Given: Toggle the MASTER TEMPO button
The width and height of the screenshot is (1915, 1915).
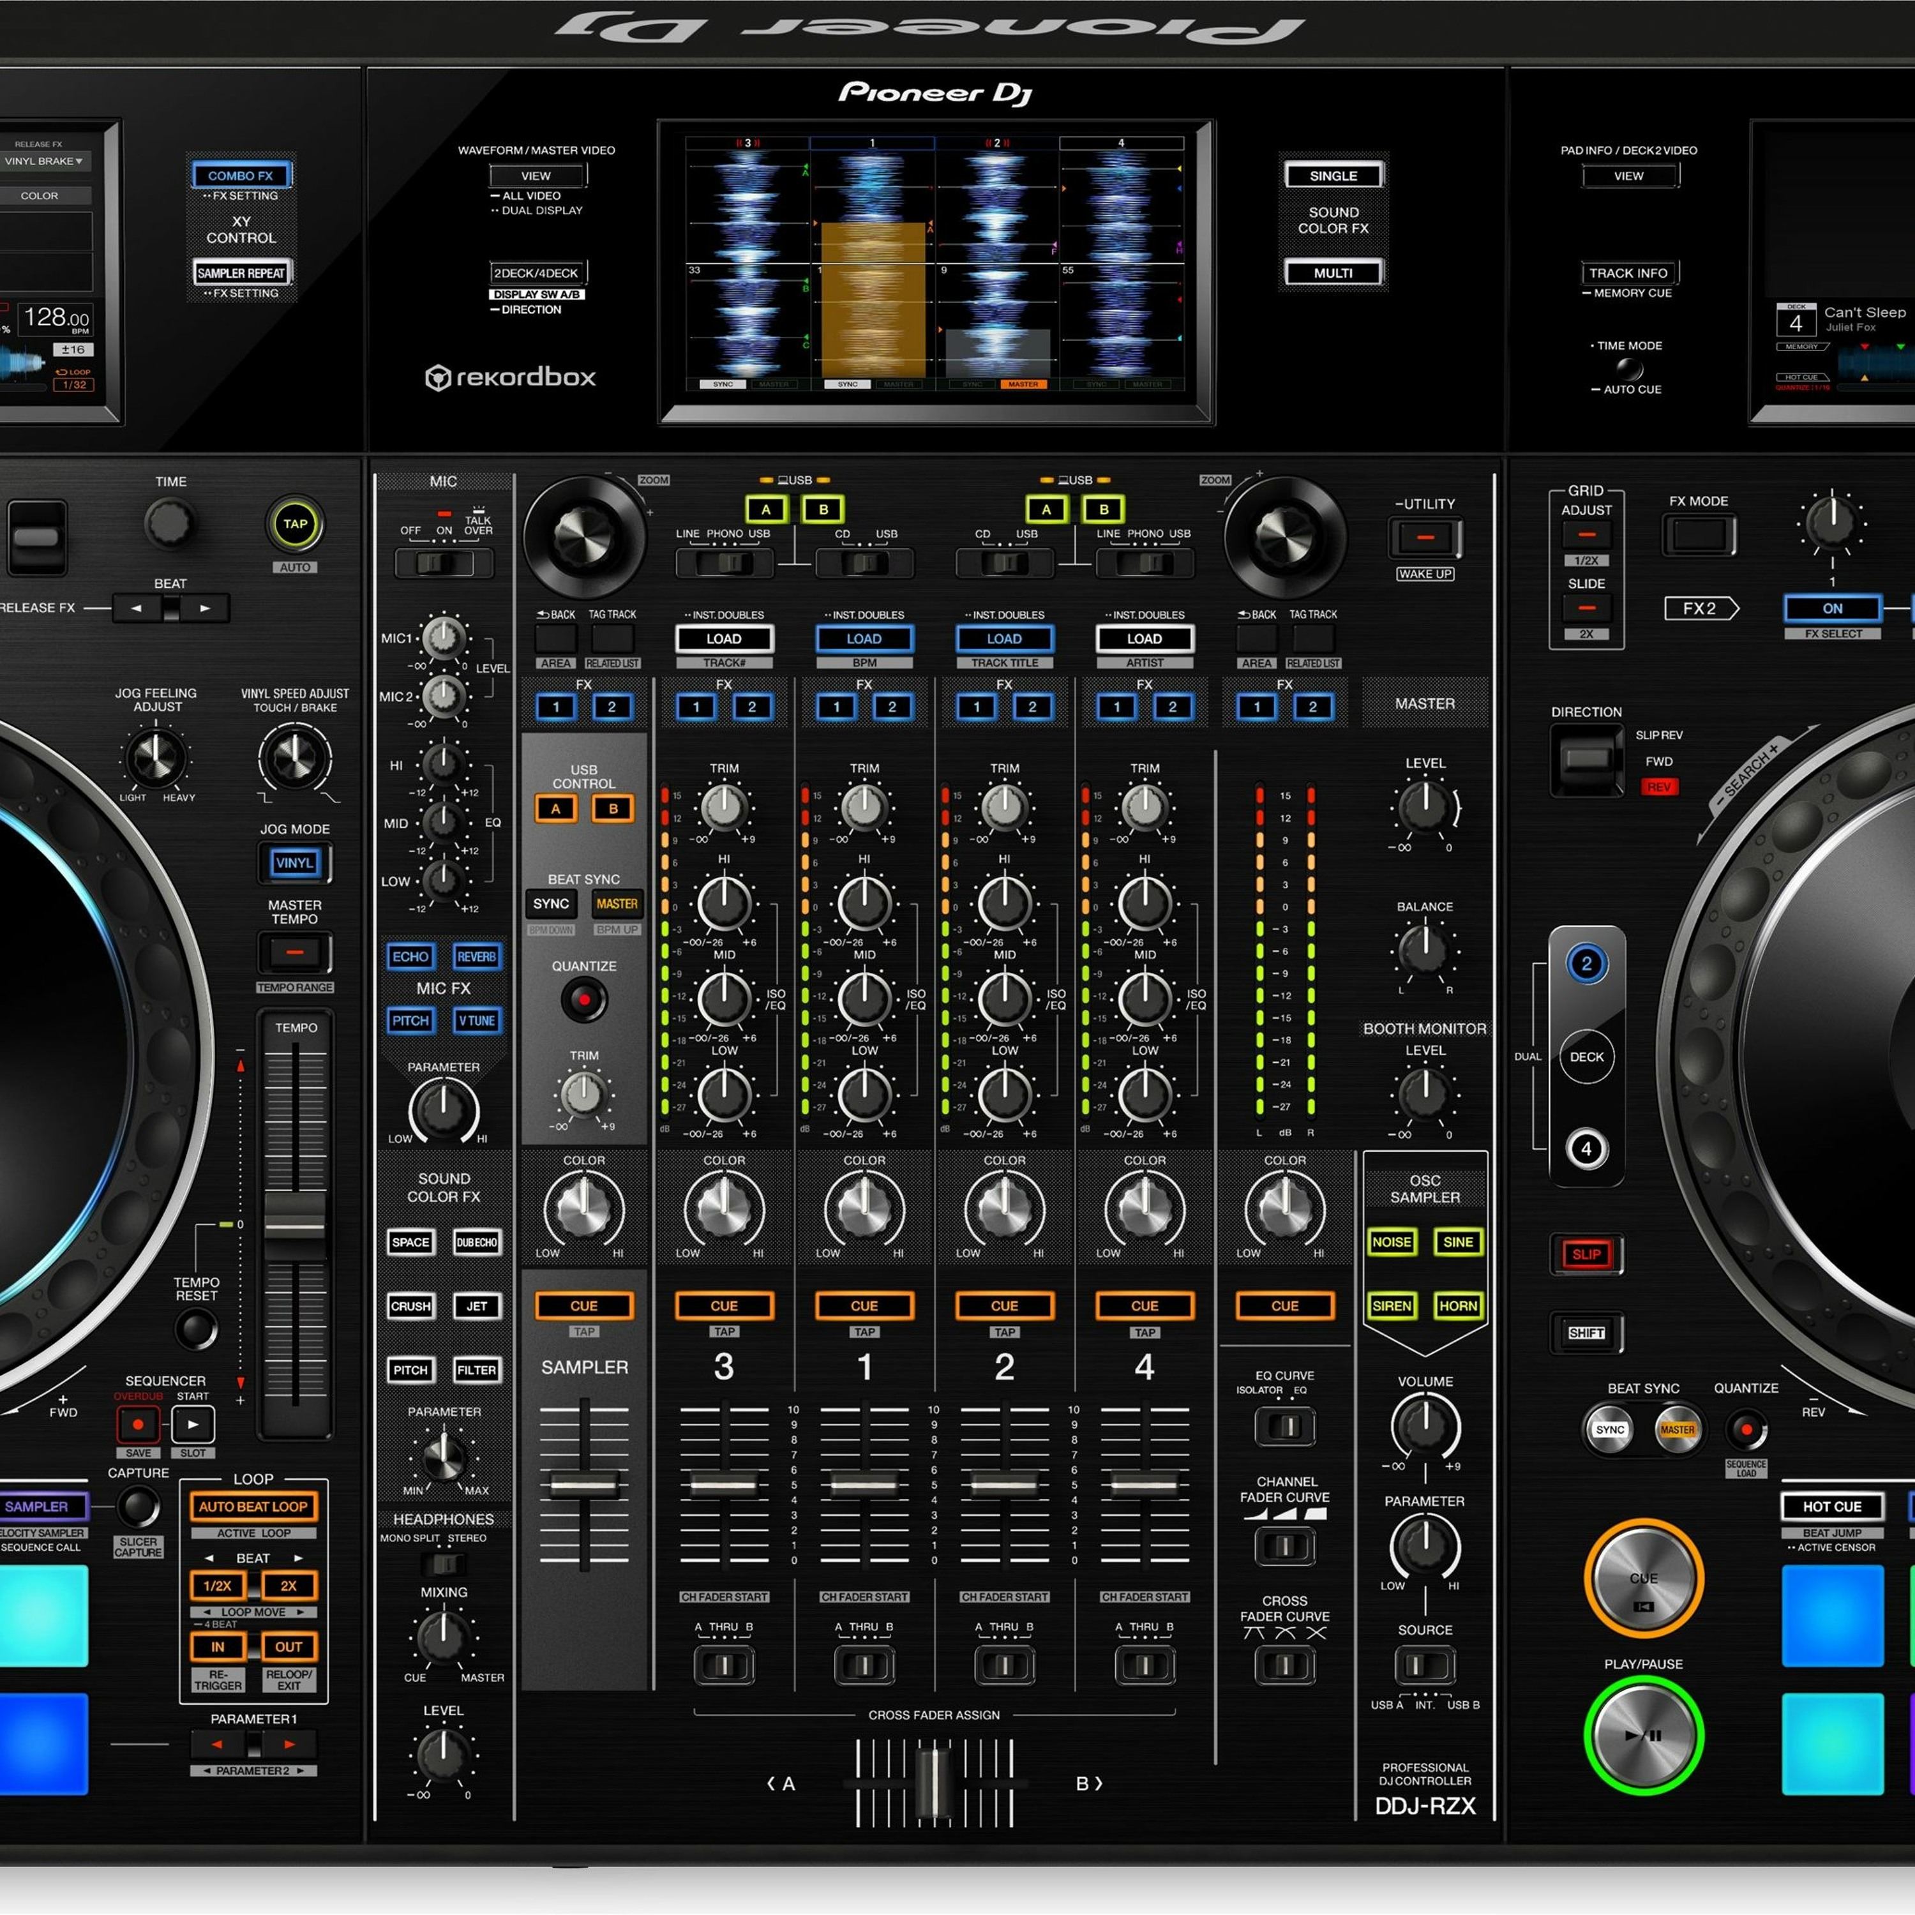Looking at the screenshot, I should pos(294,952).
